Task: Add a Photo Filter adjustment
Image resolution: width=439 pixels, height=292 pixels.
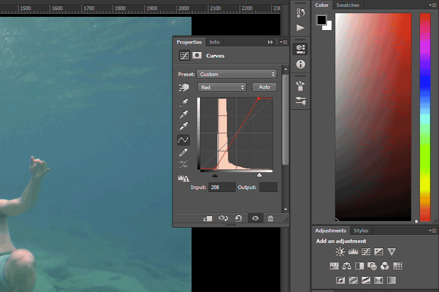Action: tap(372, 266)
